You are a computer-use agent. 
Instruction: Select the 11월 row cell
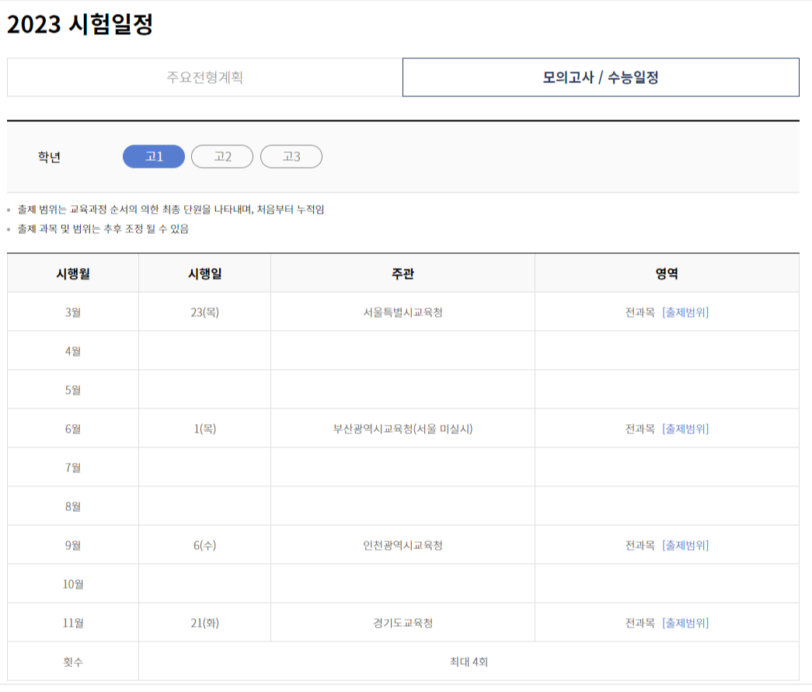(73, 623)
